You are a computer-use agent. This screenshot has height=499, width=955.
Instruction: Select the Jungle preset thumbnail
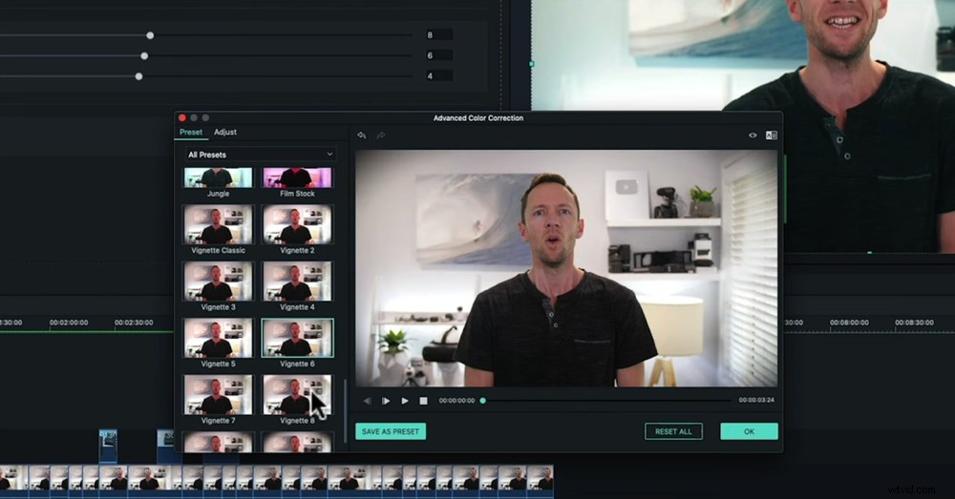point(218,177)
